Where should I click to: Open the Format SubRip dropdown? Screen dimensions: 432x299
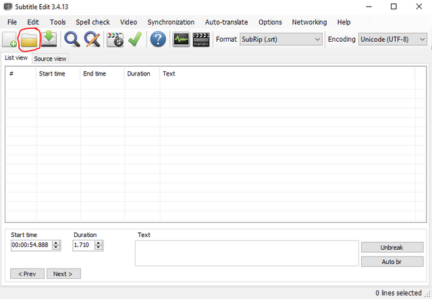[281, 39]
